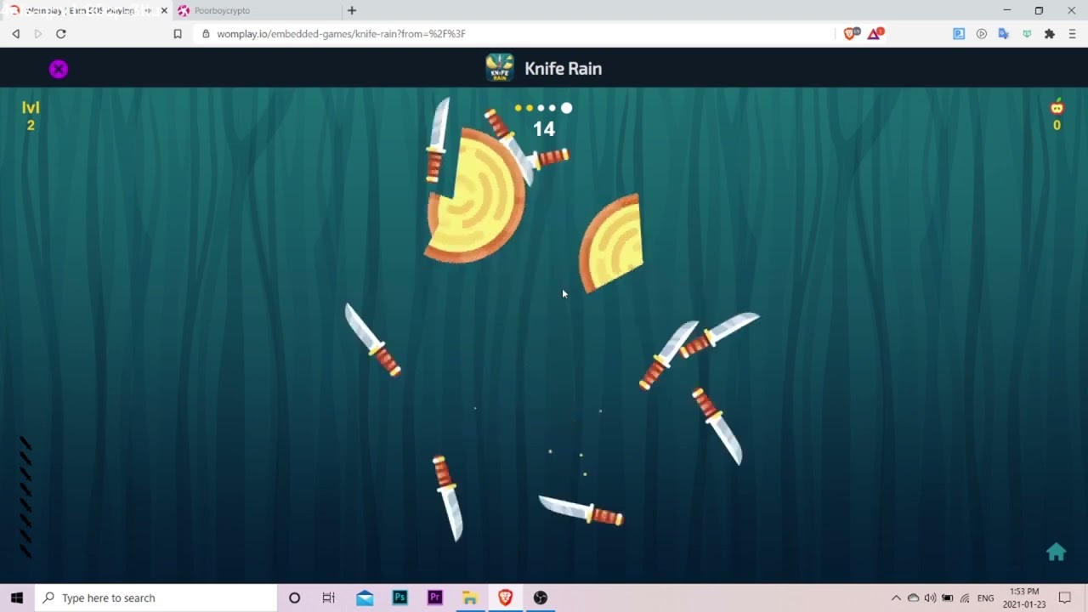Open the Windows notification center

click(x=1065, y=598)
